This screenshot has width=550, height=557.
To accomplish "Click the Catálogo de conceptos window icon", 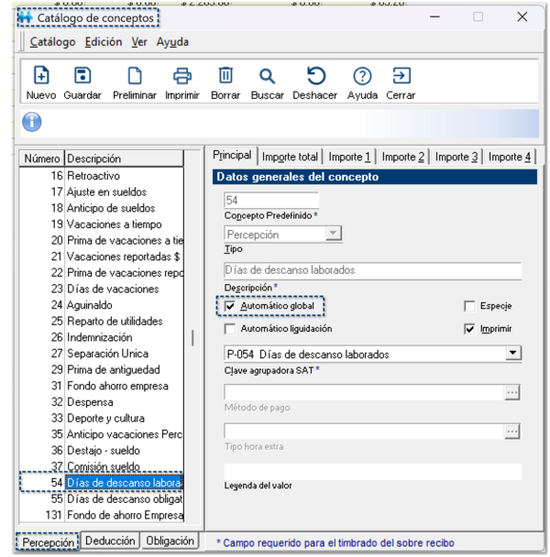I will click(26, 17).
